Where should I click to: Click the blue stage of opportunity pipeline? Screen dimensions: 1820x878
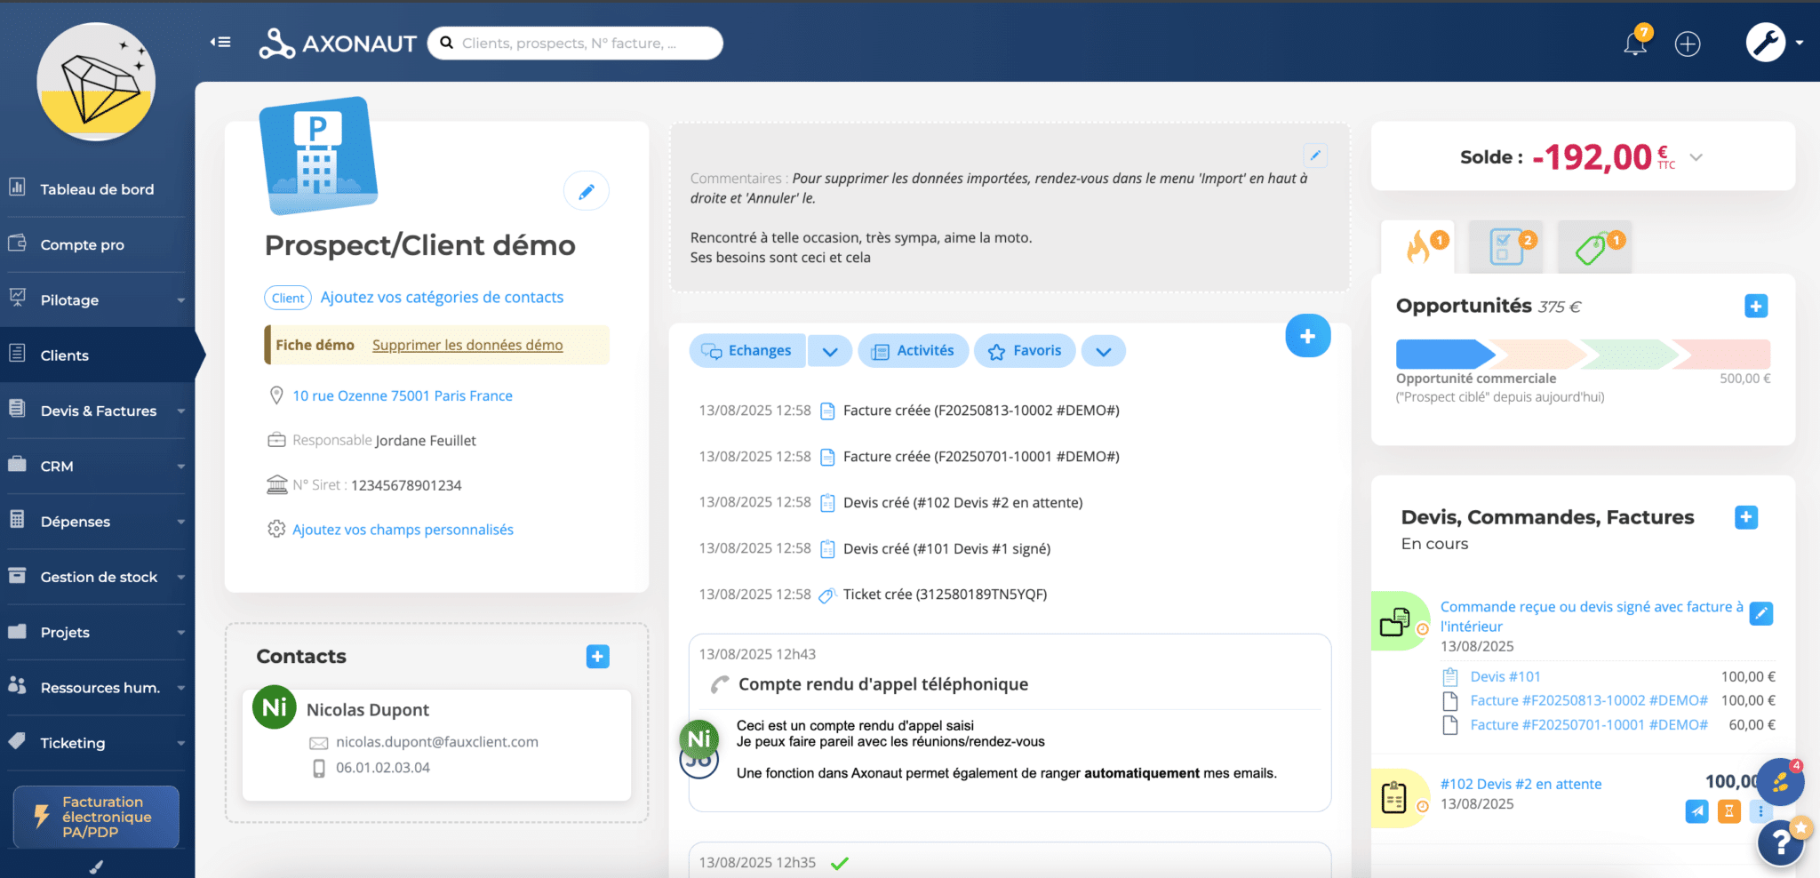1444,354
